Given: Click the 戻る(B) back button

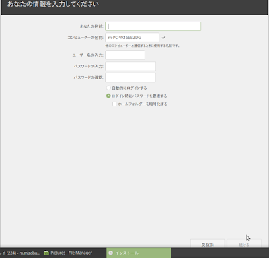Looking at the screenshot, I should pos(208,244).
